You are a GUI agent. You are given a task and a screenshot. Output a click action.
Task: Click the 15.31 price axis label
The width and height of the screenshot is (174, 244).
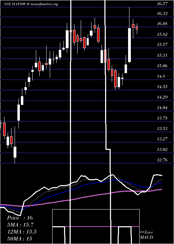[x=162, y=55]
